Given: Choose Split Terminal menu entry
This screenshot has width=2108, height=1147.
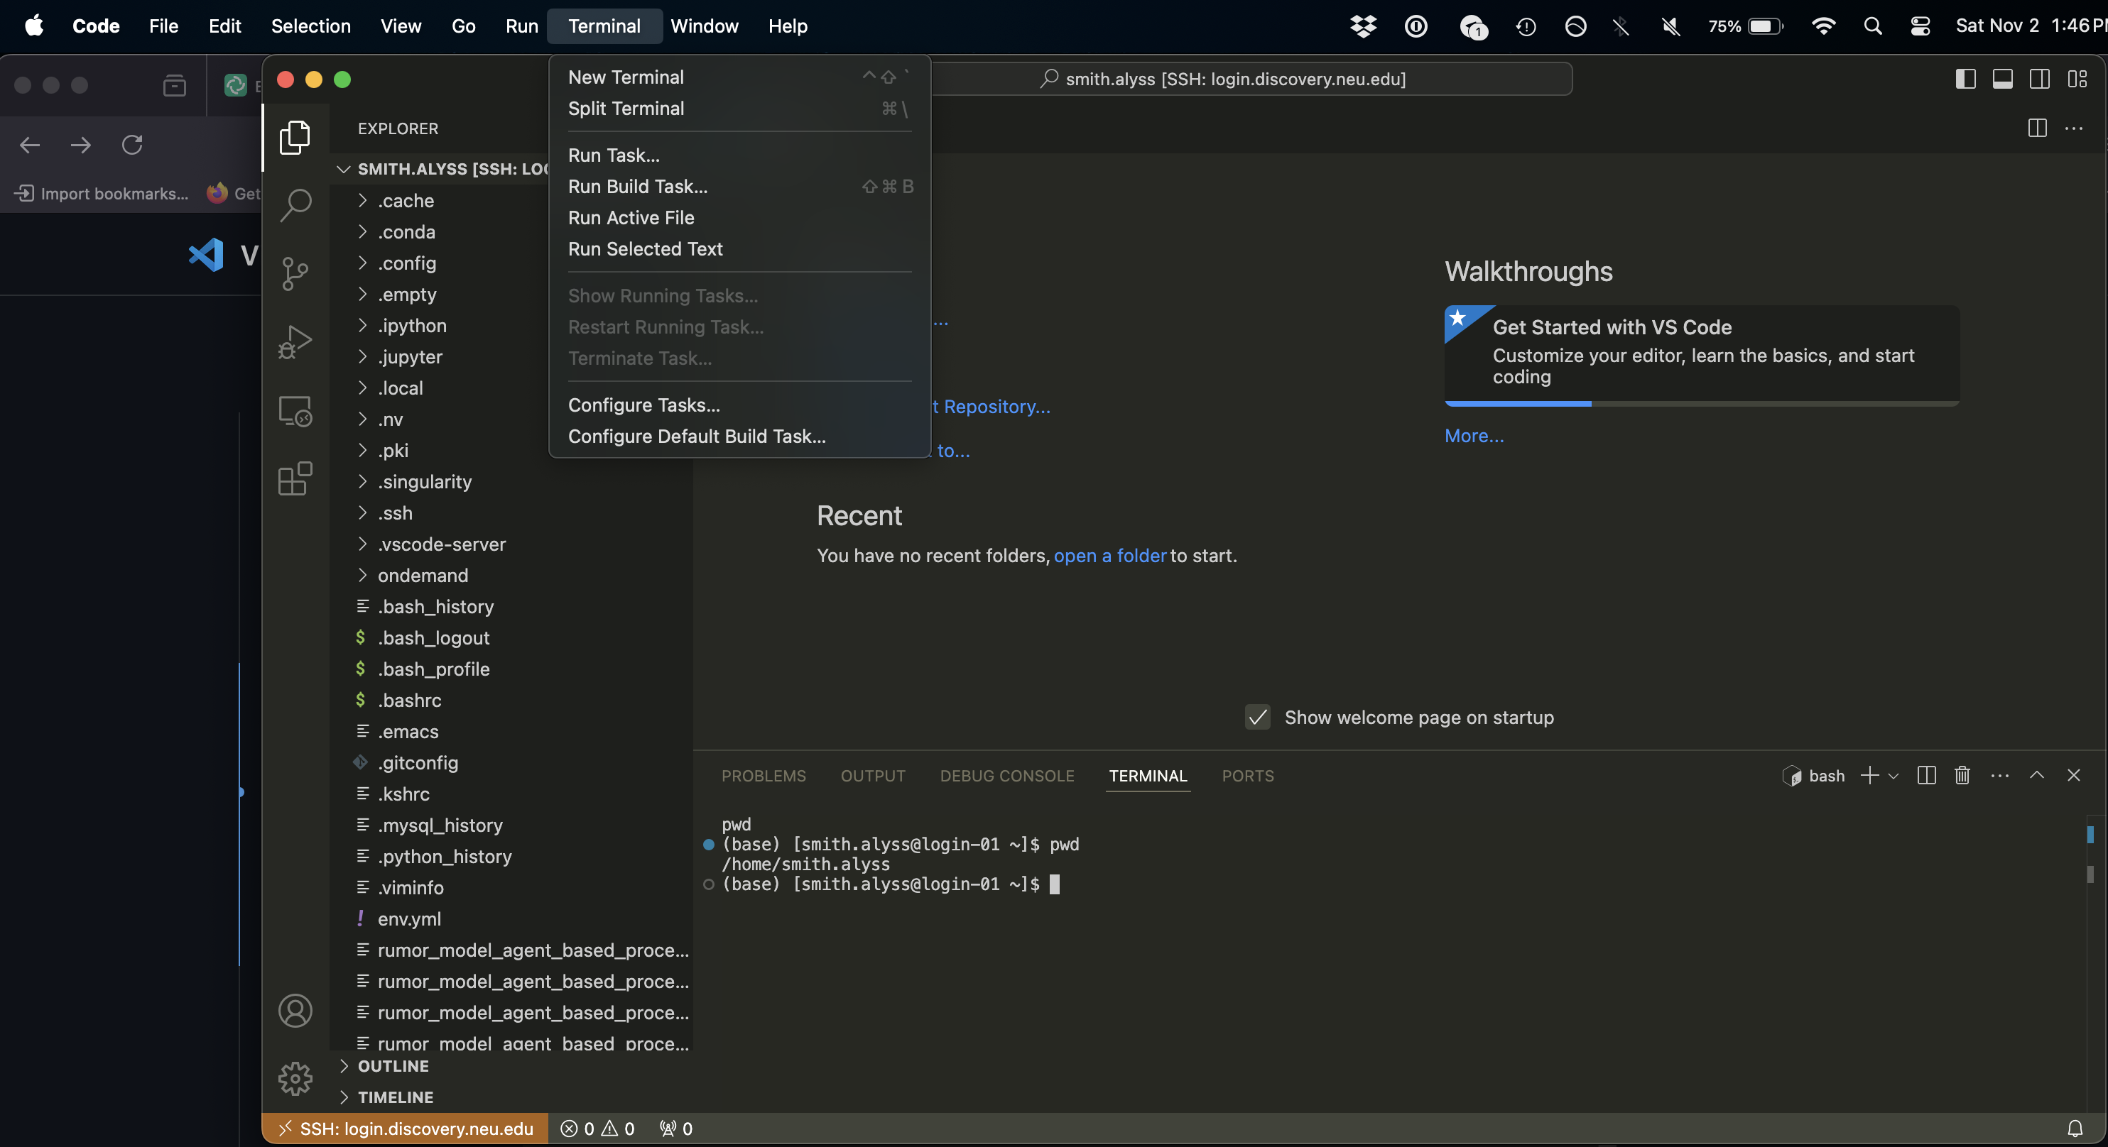Looking at the screenshot, I should (x=739, y=108).
